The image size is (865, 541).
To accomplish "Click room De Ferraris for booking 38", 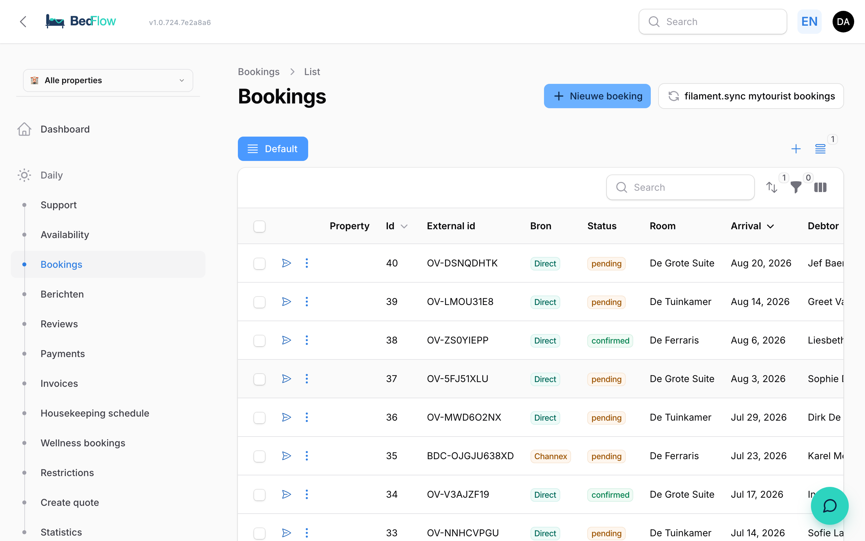I will (x=674, y=340).
